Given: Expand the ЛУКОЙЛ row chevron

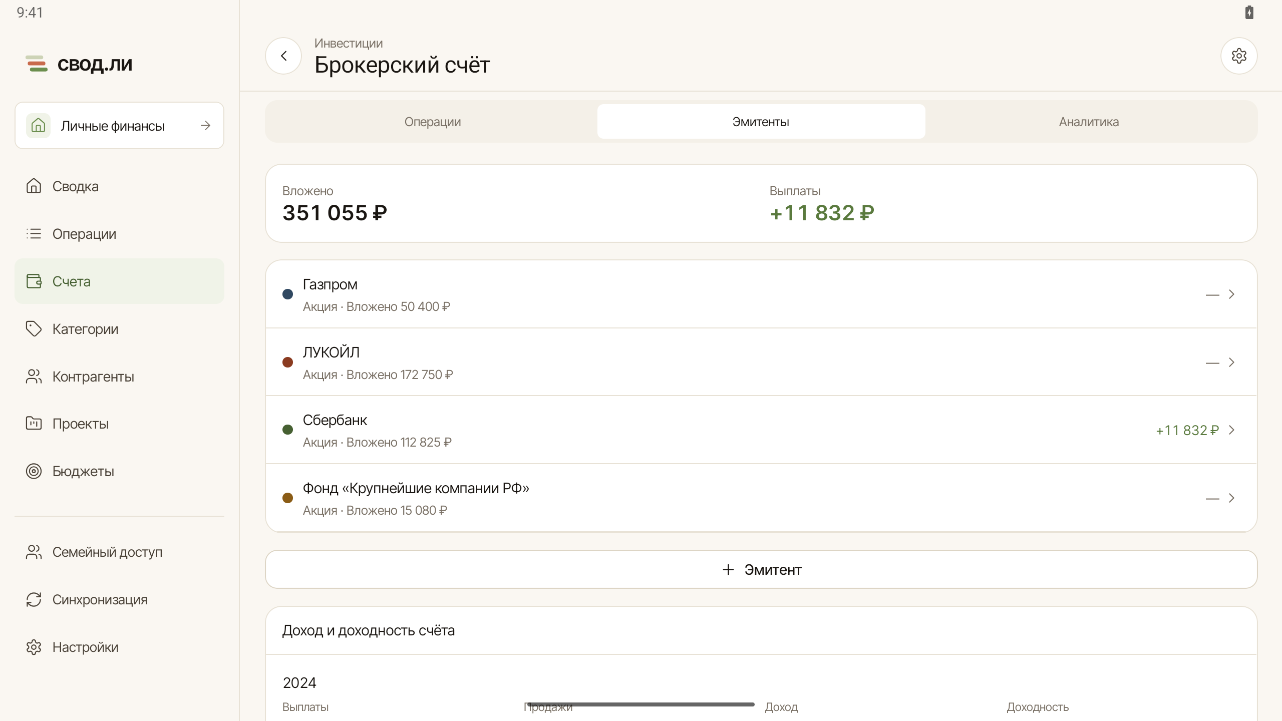Looking at the screenshot, I should click(1231, 362).
